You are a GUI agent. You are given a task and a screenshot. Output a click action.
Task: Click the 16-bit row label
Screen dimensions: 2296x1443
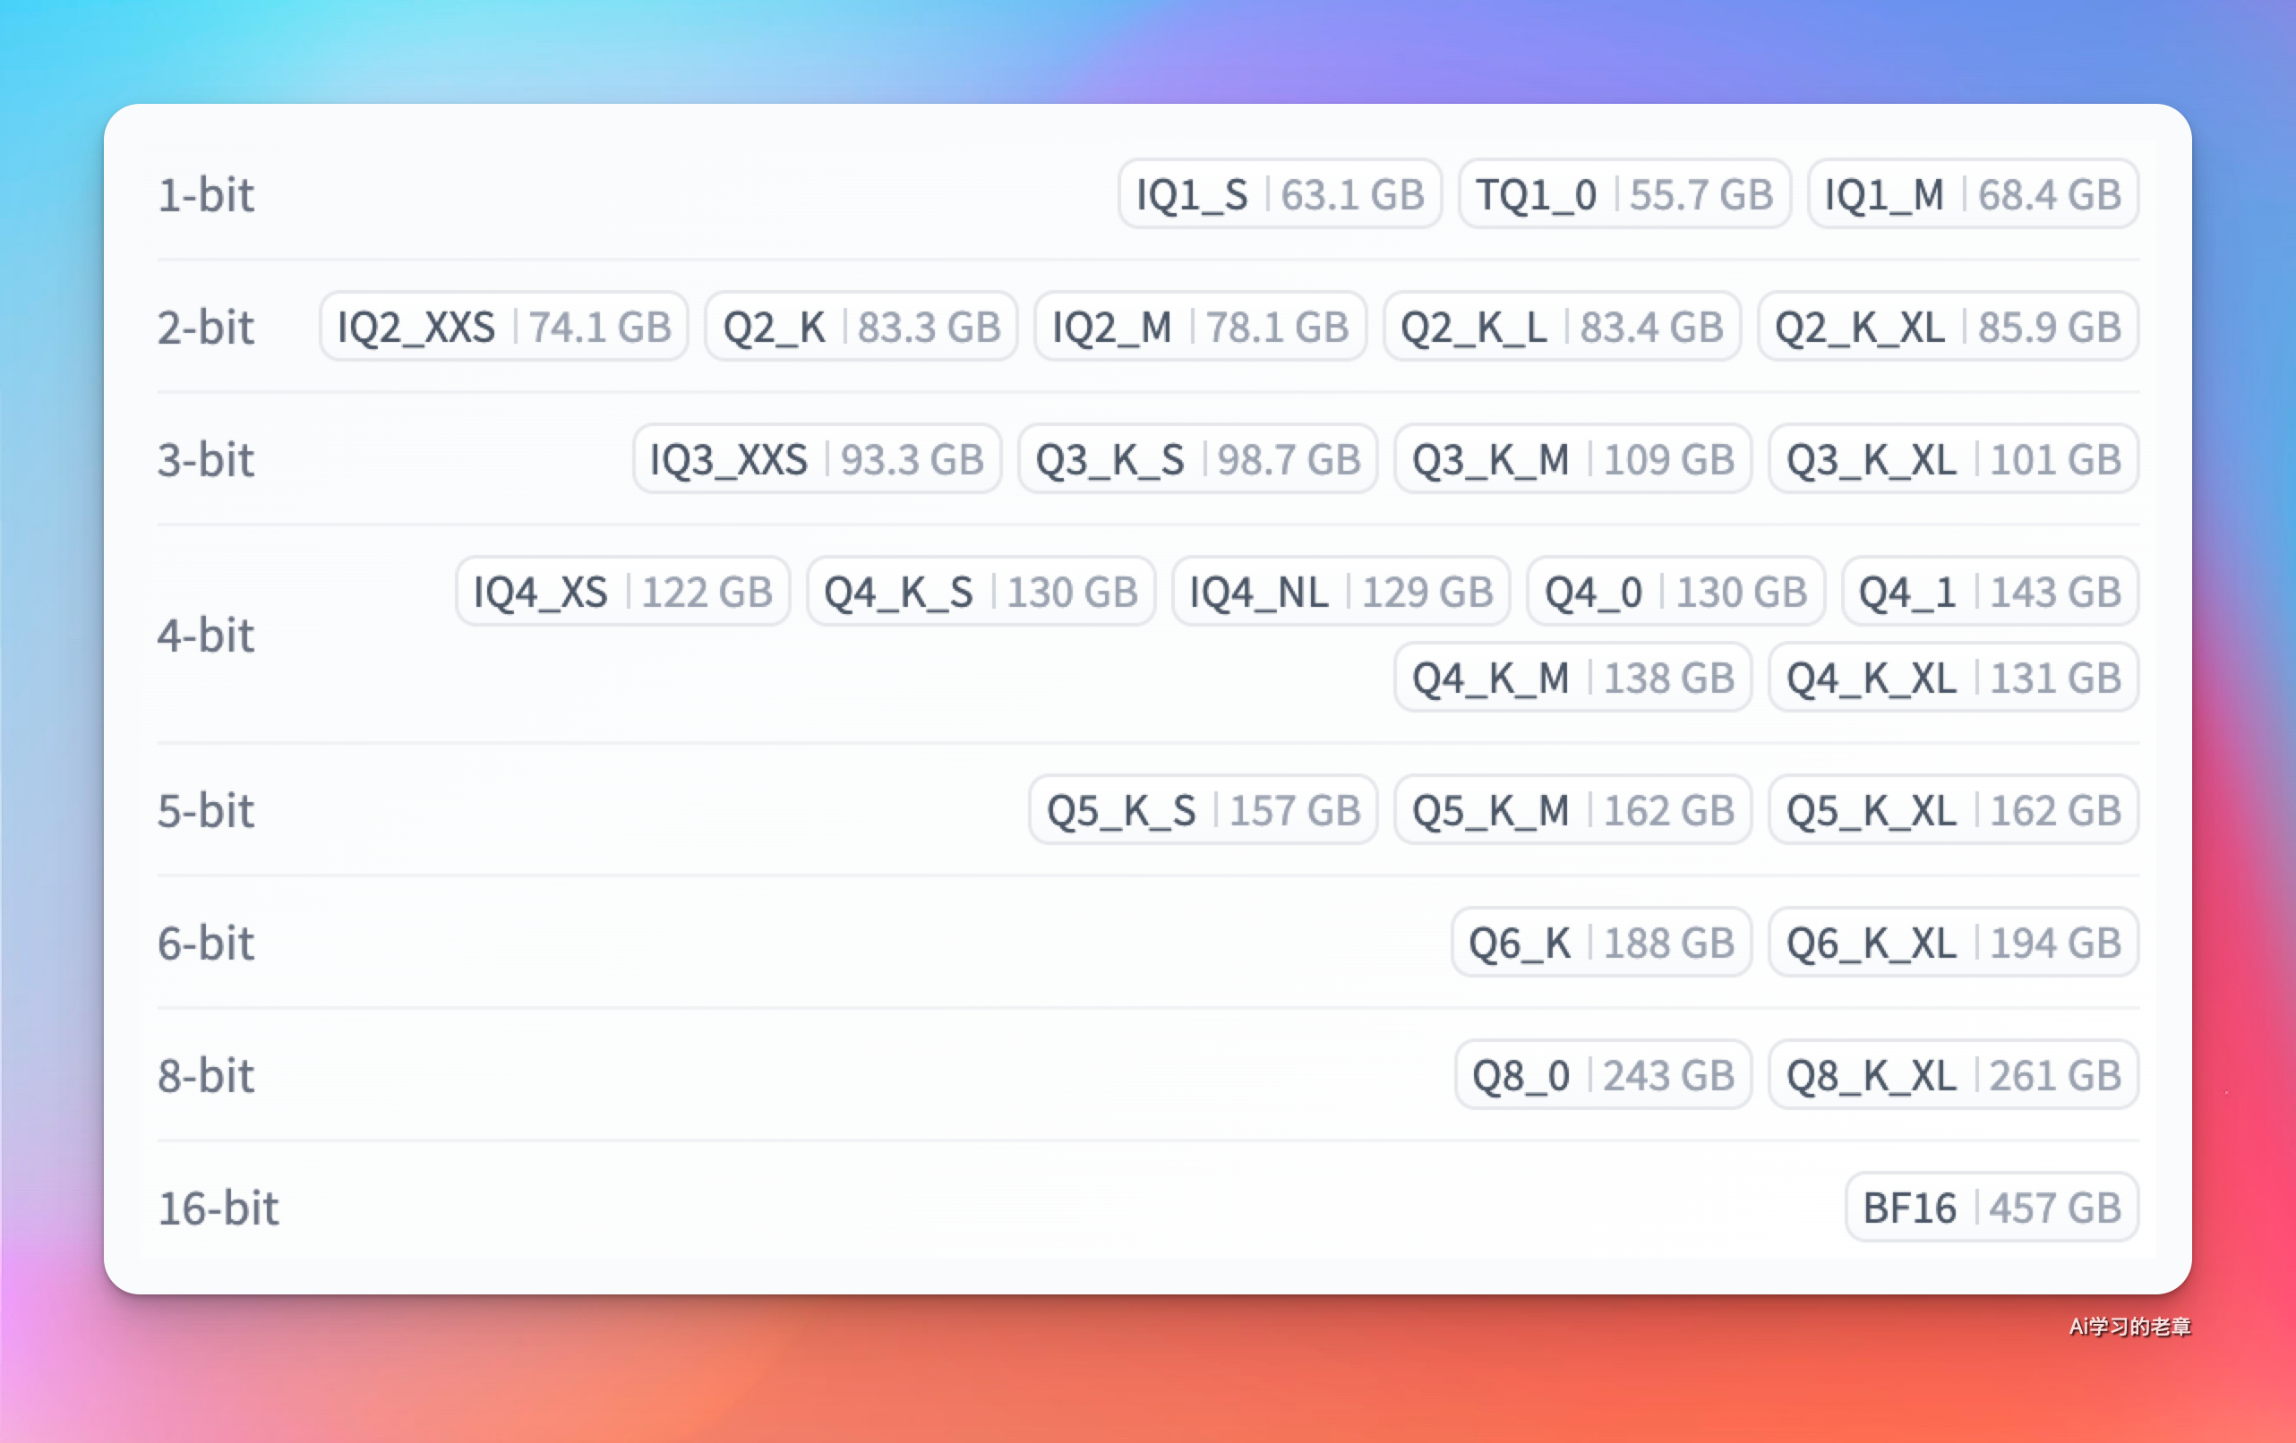click(x=218, y=1208)
